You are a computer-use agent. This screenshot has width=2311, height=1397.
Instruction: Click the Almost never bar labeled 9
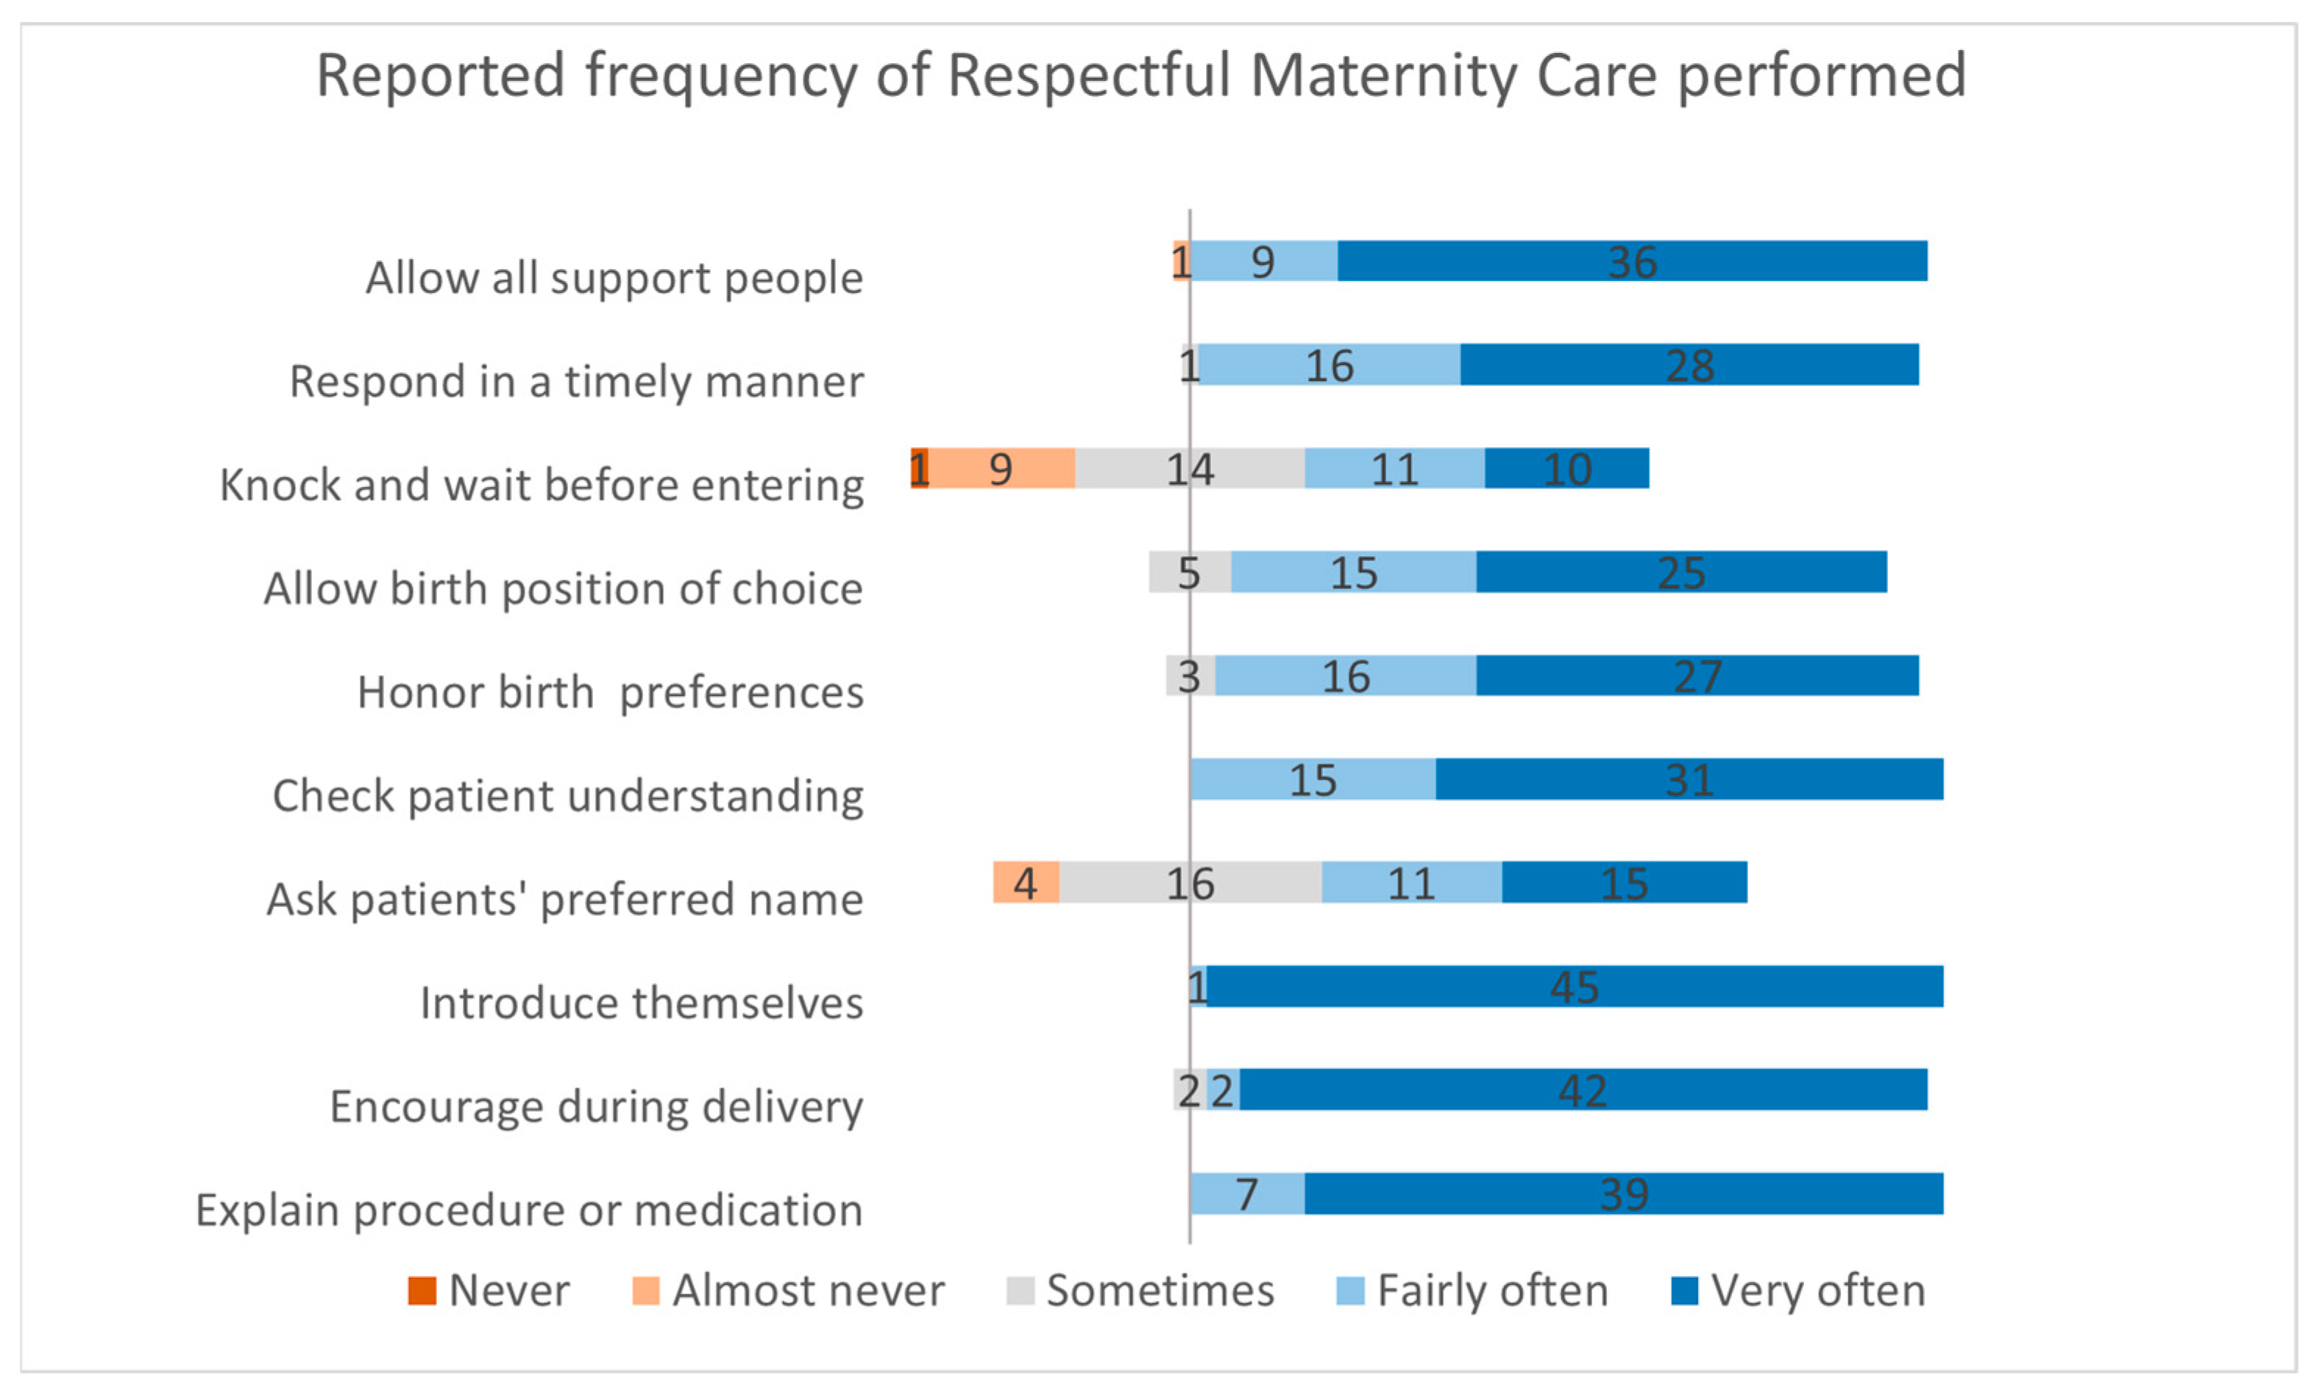point(1001,468)
